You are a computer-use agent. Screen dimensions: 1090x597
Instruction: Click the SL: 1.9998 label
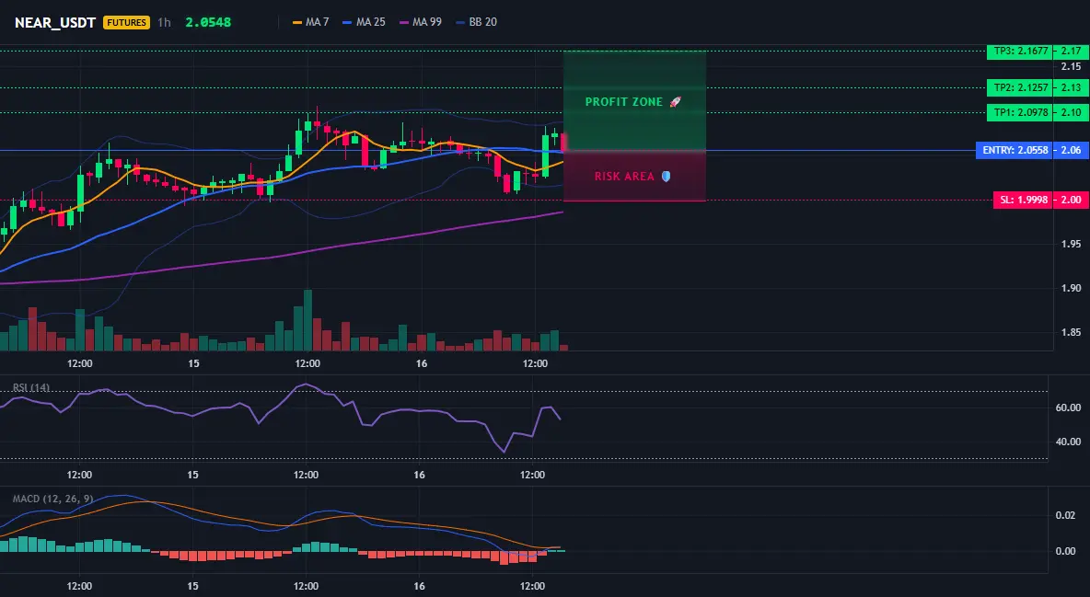click(1024, 201)
